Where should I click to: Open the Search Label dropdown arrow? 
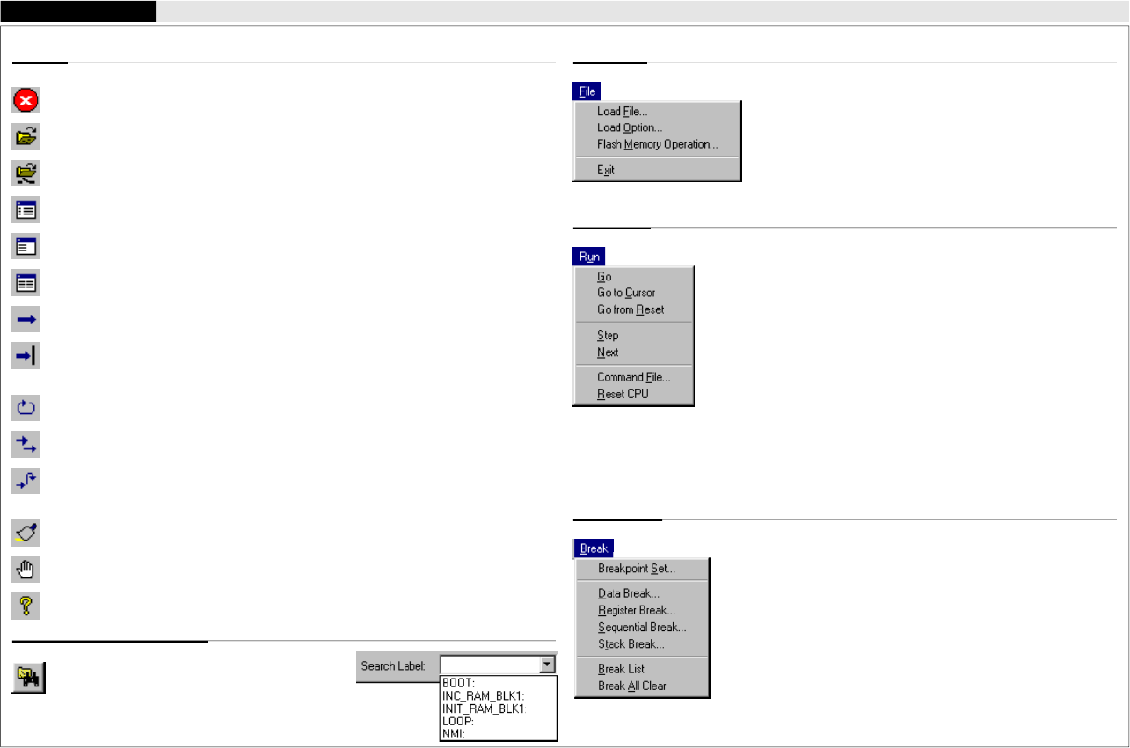click(x=547, y=665)
